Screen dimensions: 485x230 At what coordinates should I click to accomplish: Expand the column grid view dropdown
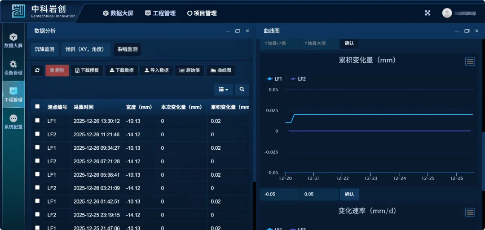click(x=224, y=90)
